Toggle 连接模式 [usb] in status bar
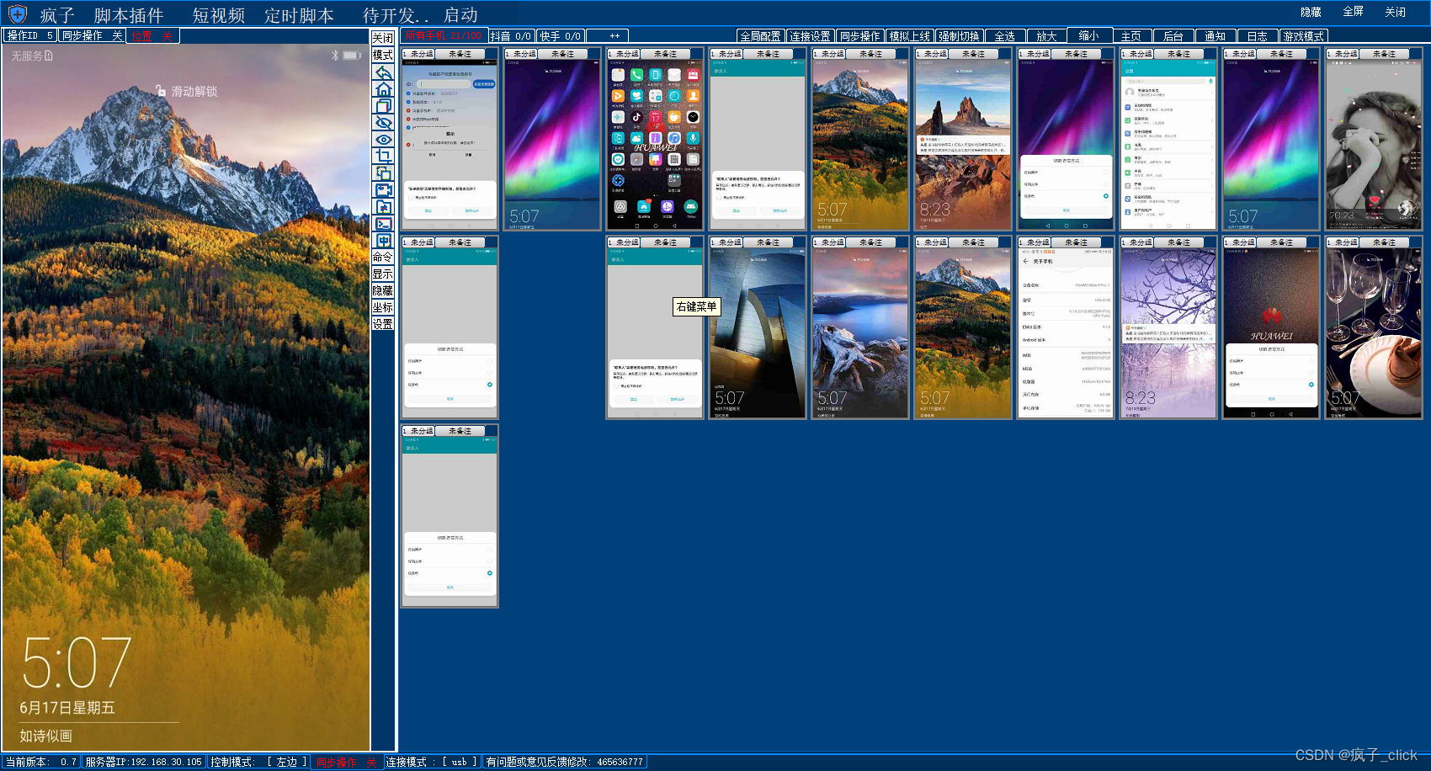1431x771 pixels. pos(433,762)
